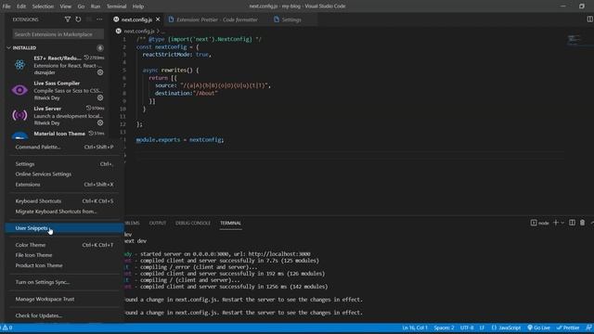Viewport: 594px width, 334px height.
Task: Change UTF-8 file encoding
Action: coord(467,328)
